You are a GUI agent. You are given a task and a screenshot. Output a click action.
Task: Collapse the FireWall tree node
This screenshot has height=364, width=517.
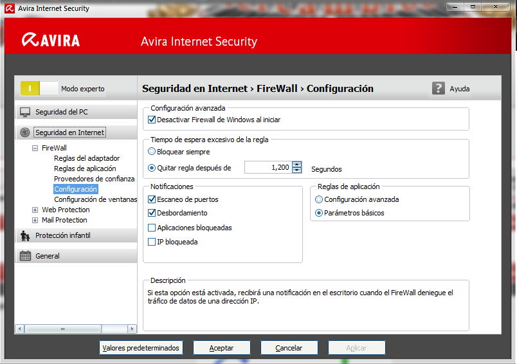pyautogui.click(x=35, y=149)
